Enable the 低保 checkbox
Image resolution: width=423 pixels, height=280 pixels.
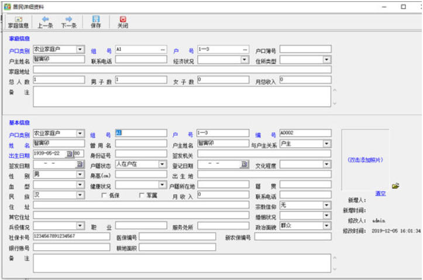(104, 195)
